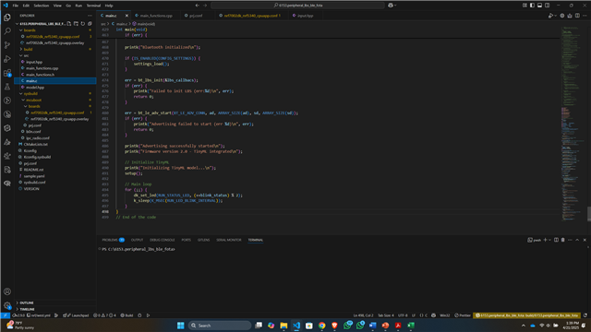The image size is (591, 332).
Task: Open the File menu
Action: [x=16, y=6]
